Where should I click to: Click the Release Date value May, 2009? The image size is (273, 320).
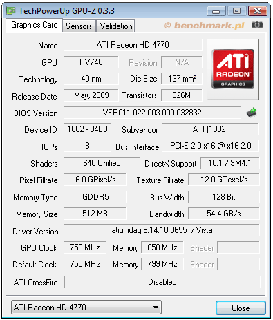(x=91, y=95)
